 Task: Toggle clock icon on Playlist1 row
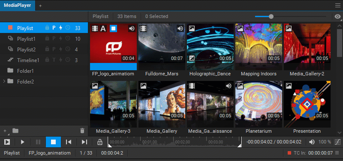click(x=68, y=39)
